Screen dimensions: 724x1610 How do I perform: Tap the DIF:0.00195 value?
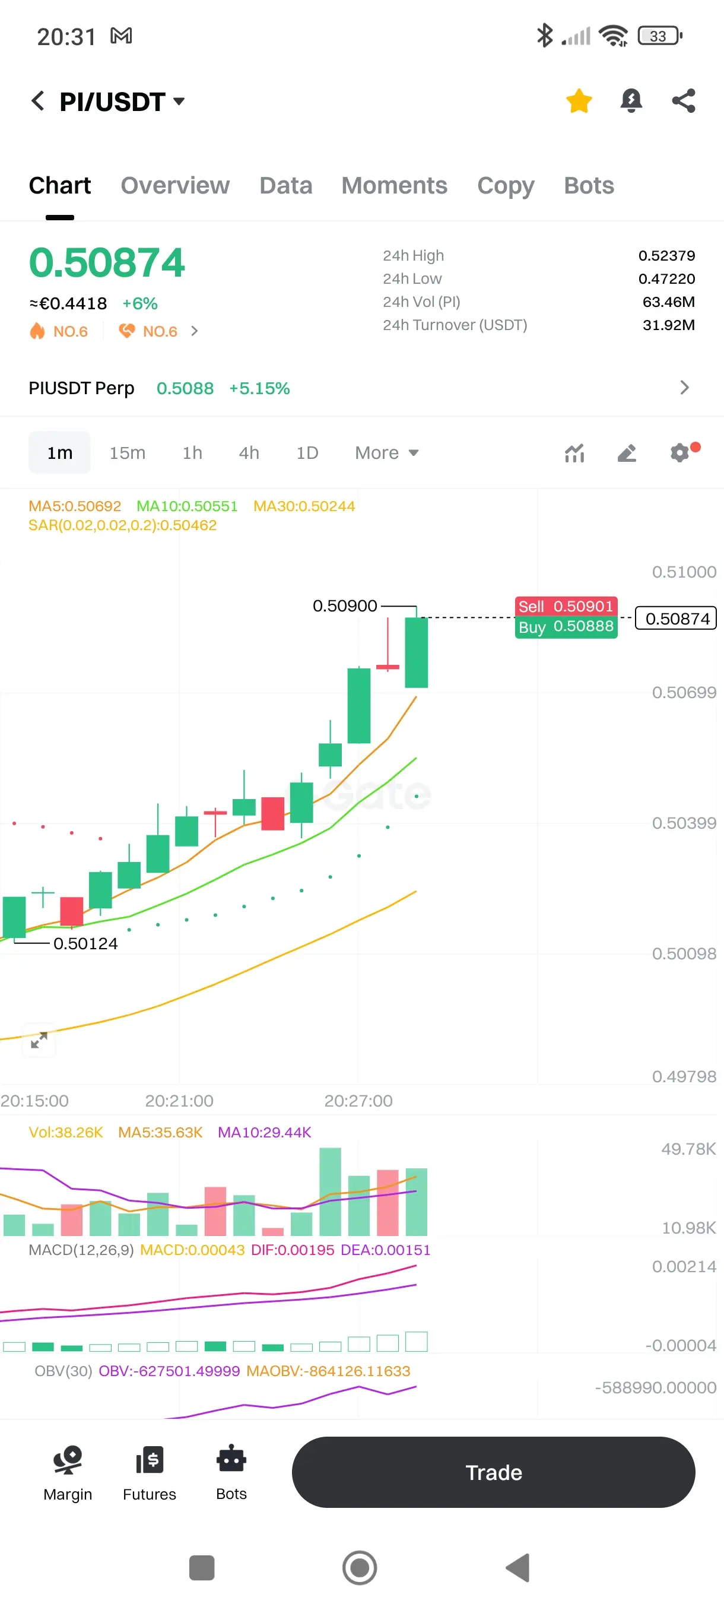[293, 1250]
